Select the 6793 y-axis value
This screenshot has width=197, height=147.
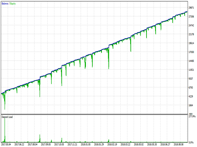192,88
